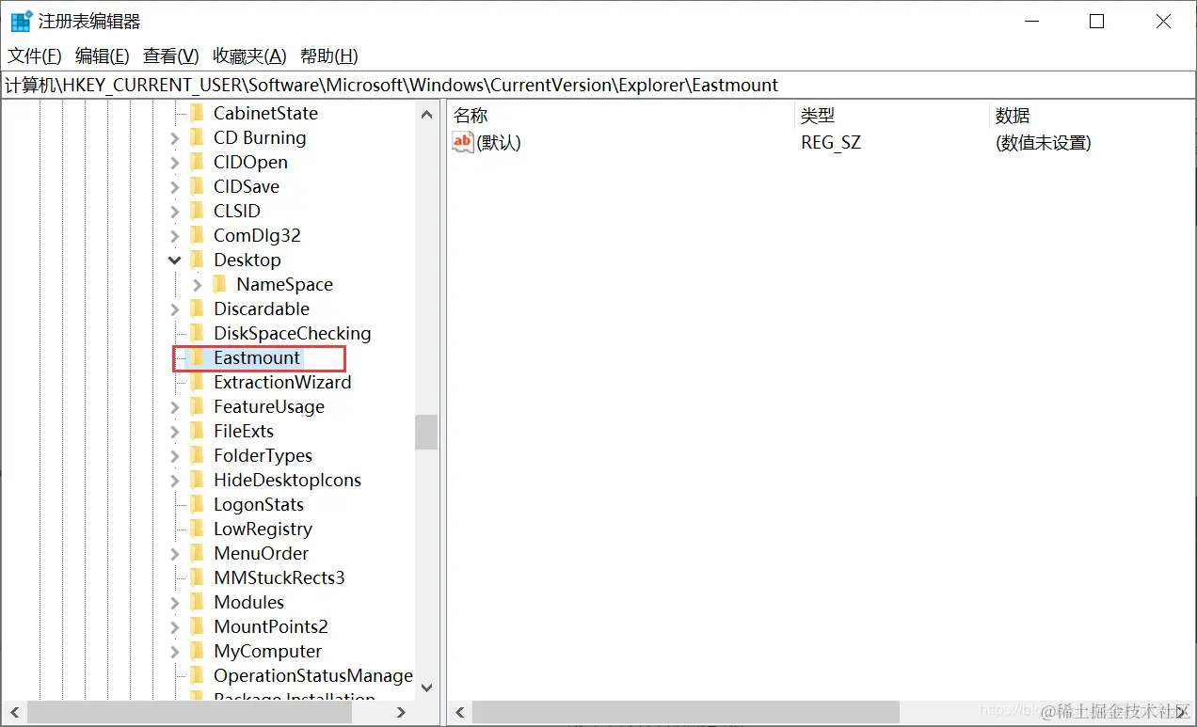This screenshot has height=727, width=1197.
Task: Open the 编辑(E) menu
Action: click(102, 56)
